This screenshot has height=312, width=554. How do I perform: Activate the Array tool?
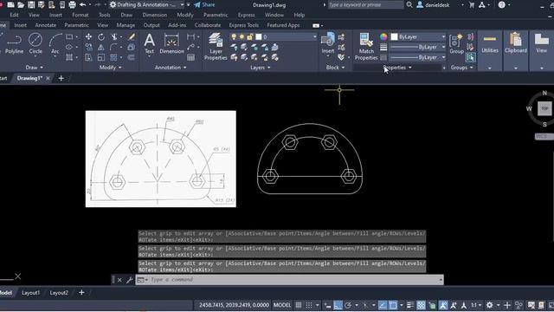[113, 57]
